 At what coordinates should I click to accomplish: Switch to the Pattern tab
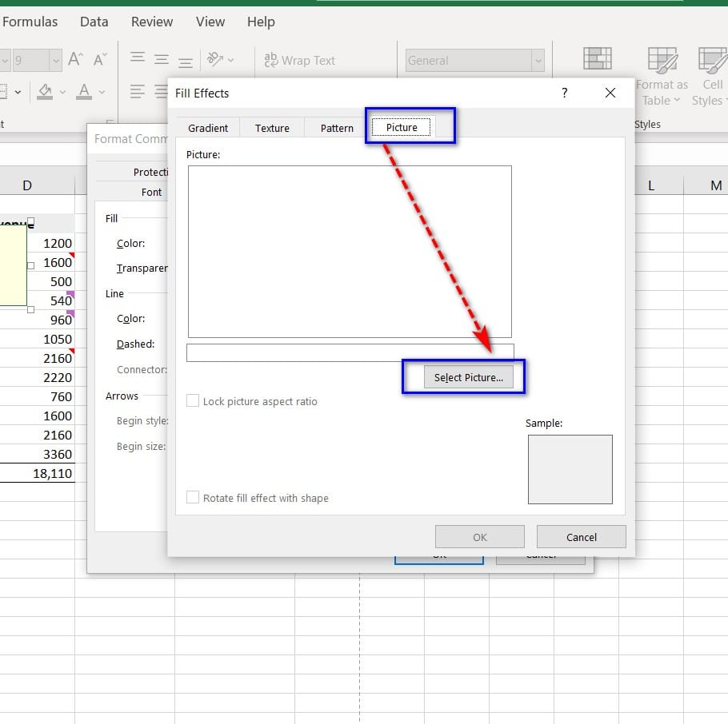tap(337, 128)
